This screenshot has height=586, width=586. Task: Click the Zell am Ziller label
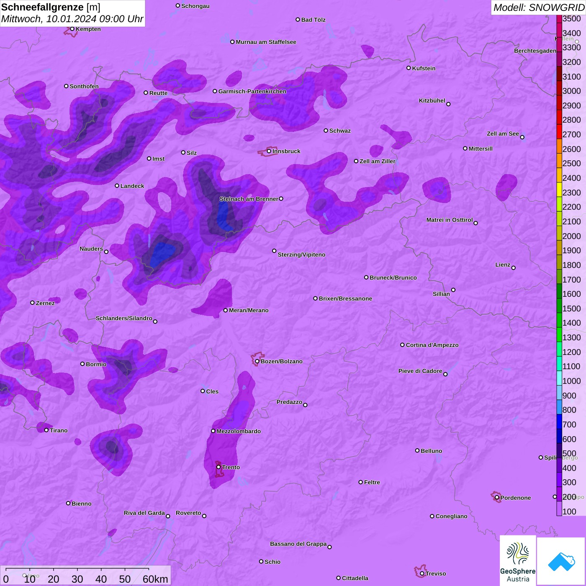(x=377, y=161)
